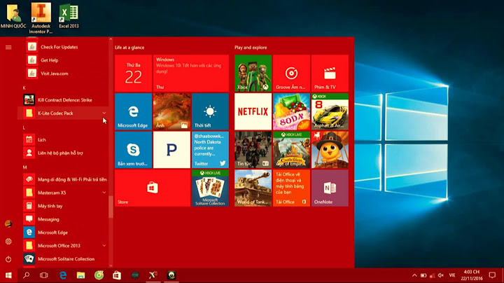Open the World of Tanks tile
This screenshot has width=504, height=283.
[x=253, y=188]
